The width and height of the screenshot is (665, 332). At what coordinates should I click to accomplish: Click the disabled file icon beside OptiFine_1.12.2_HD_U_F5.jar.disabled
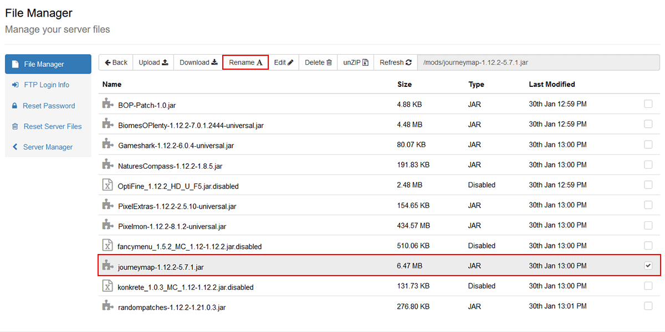click(108, 185)
